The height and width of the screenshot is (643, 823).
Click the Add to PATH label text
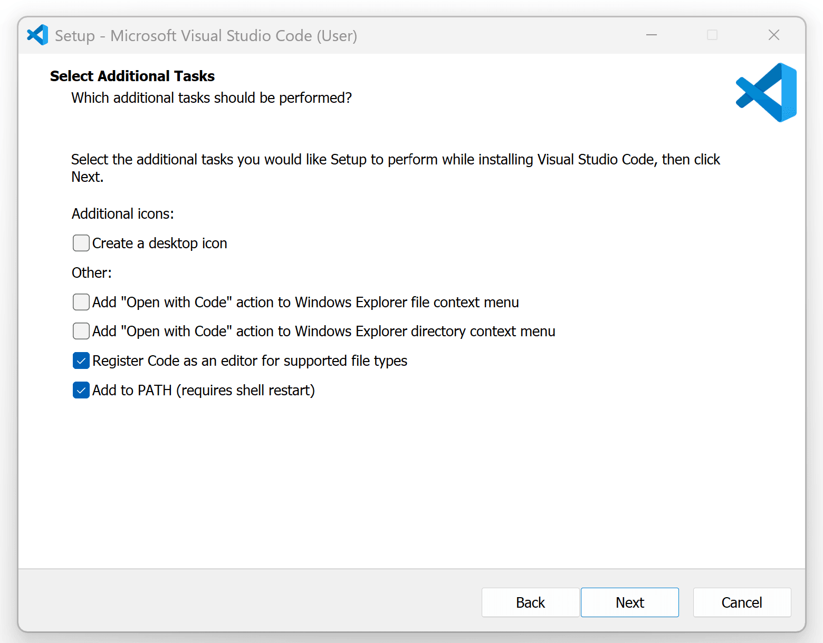tap(203, 390)
